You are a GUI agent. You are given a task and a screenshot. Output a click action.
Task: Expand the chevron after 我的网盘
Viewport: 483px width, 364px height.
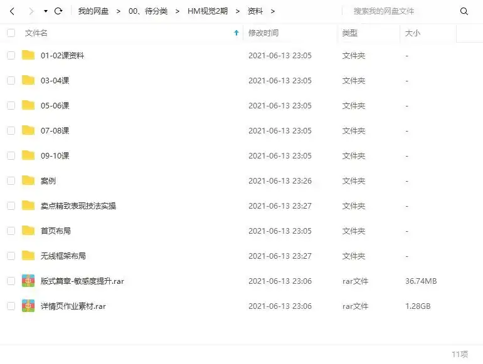(x=119, y=11)
